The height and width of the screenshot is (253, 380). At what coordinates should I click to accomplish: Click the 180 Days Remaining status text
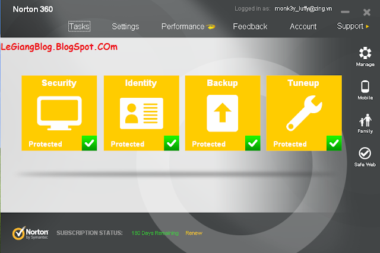click(155, 233)
